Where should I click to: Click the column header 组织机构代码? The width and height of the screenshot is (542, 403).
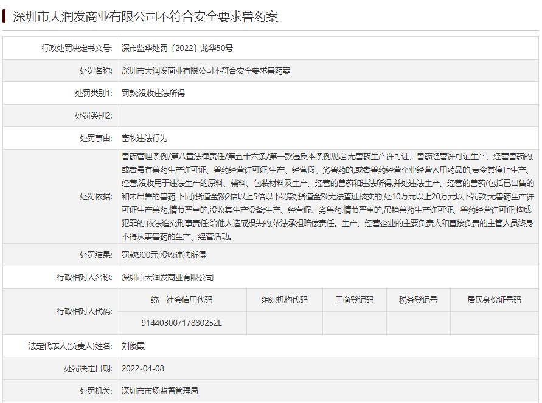tap(285, 300)
